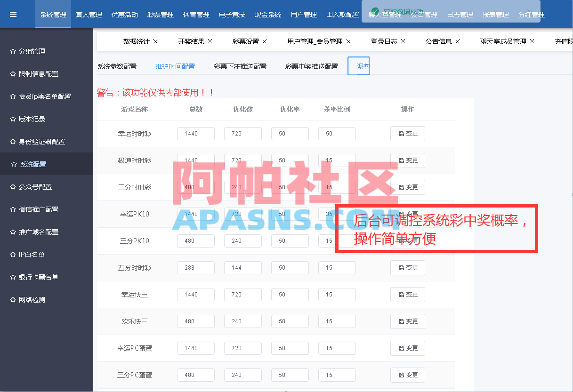Click the save icon on 三分PC蛋蛋 变更 button

[401, 375]
